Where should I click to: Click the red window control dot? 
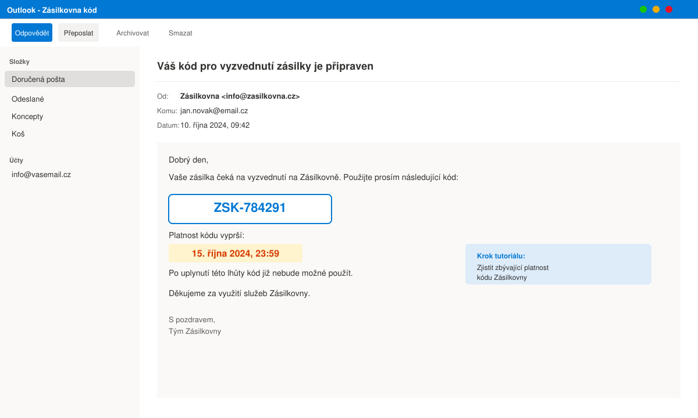(669, 9)
